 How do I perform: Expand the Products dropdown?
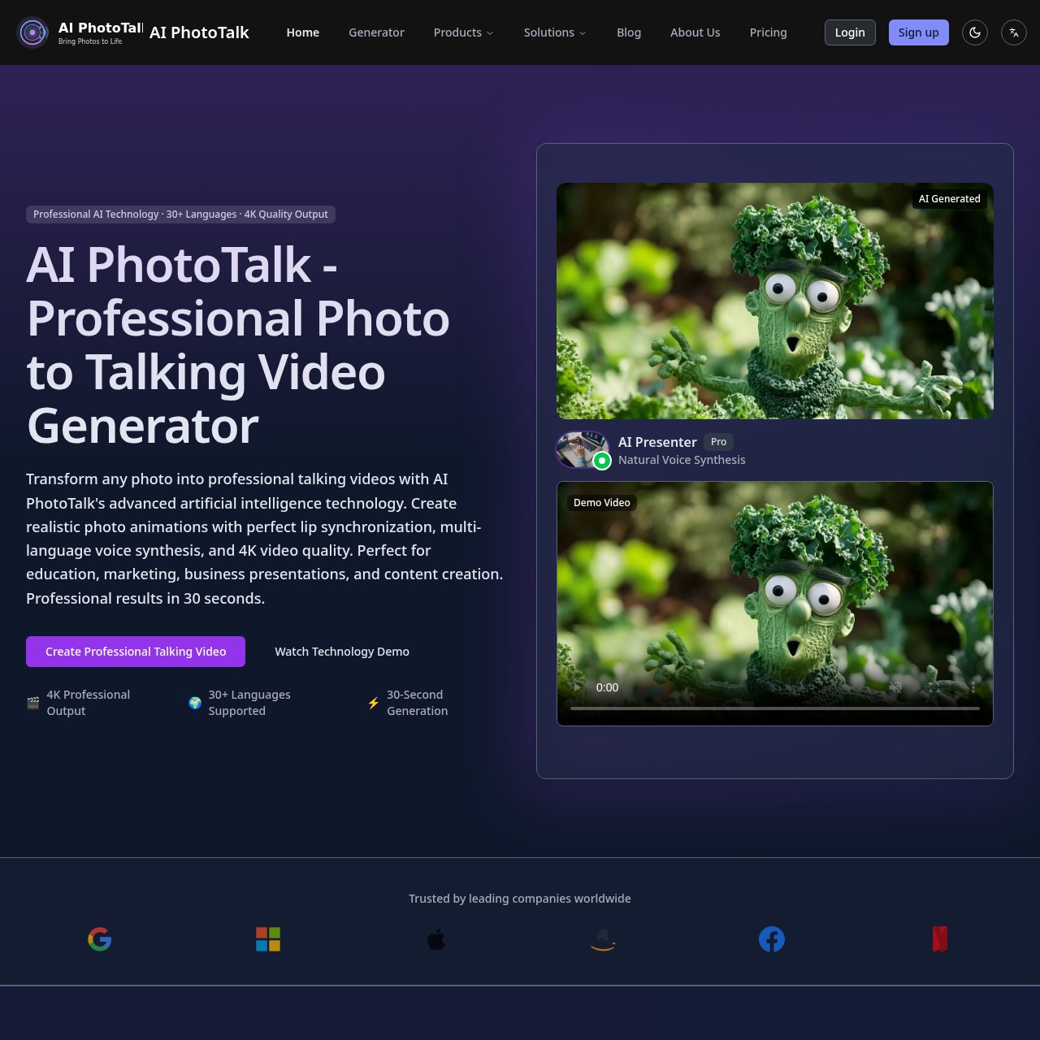point(463,32)
